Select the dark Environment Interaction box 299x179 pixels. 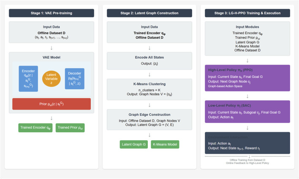pos(247,143)
